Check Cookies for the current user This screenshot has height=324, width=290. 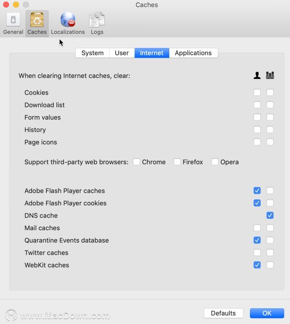tap(257, 92)
